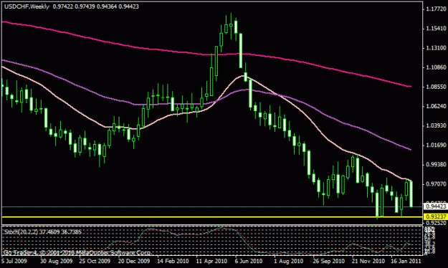Click the 1.13100 price axis label
Image resolution: width=448 pixels, height=268 pixels.
tap(436, 48)
